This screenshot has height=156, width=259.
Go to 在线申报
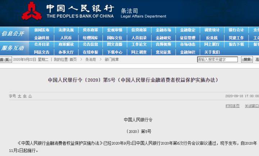coord(90,52)
